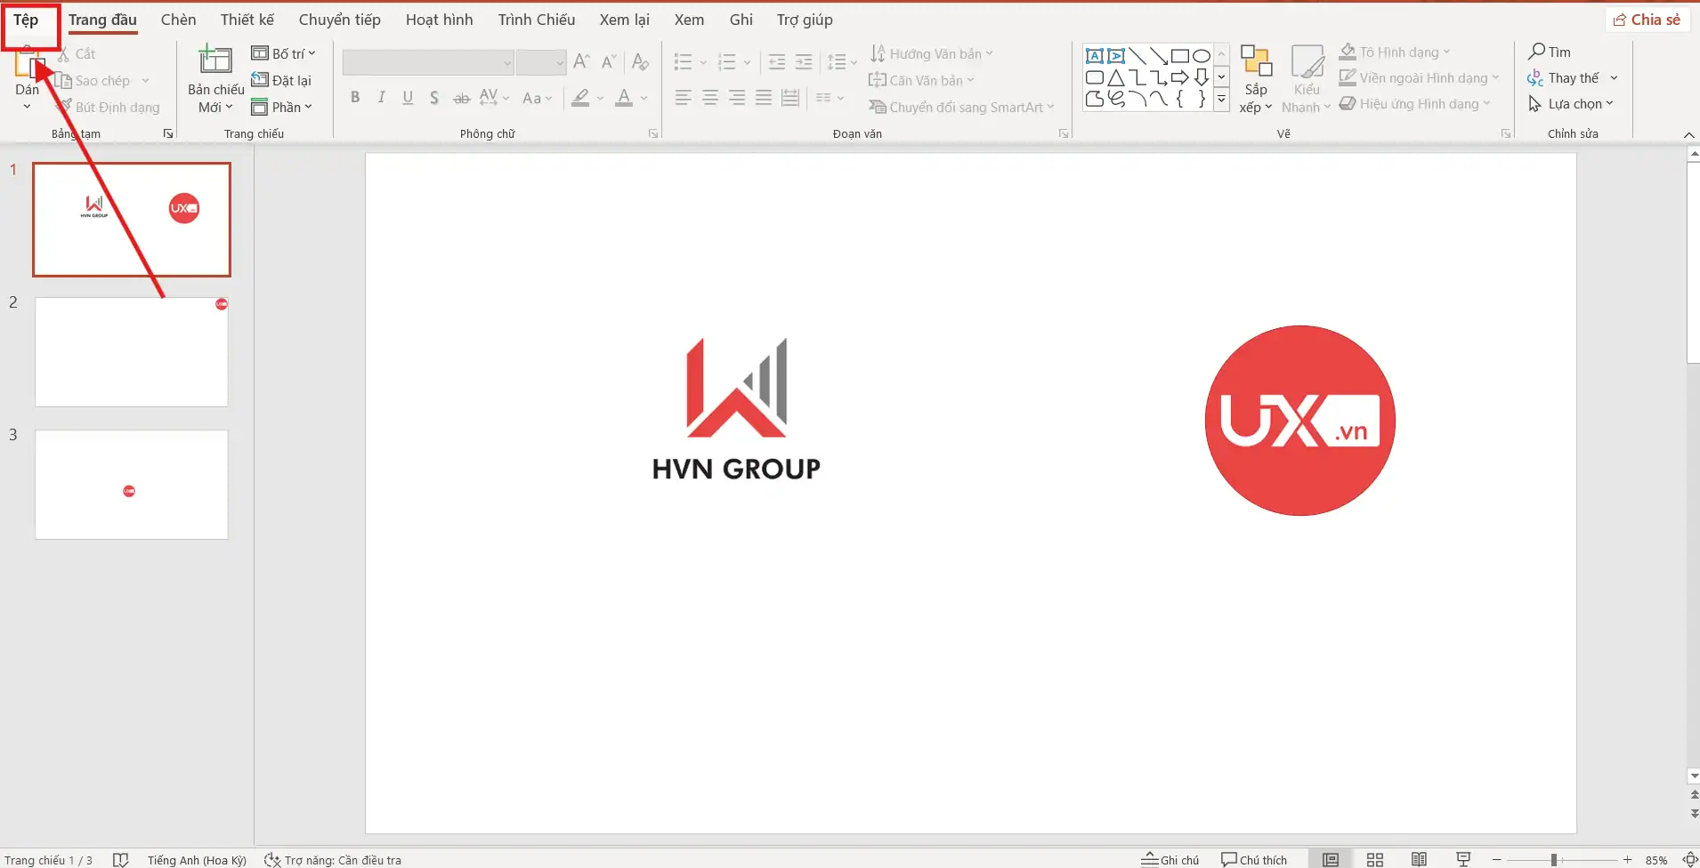1700x868 pixels.
Task: Open Căn Văn bản align text dropdown
Action: click(x=921, y=80)
